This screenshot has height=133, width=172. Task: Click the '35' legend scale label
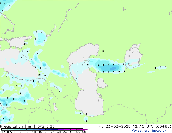tap(65, 132)
